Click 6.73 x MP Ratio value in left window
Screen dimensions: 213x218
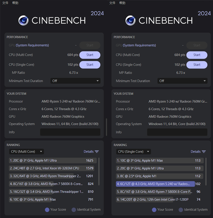pyautogui.click(x=74, y=73)
